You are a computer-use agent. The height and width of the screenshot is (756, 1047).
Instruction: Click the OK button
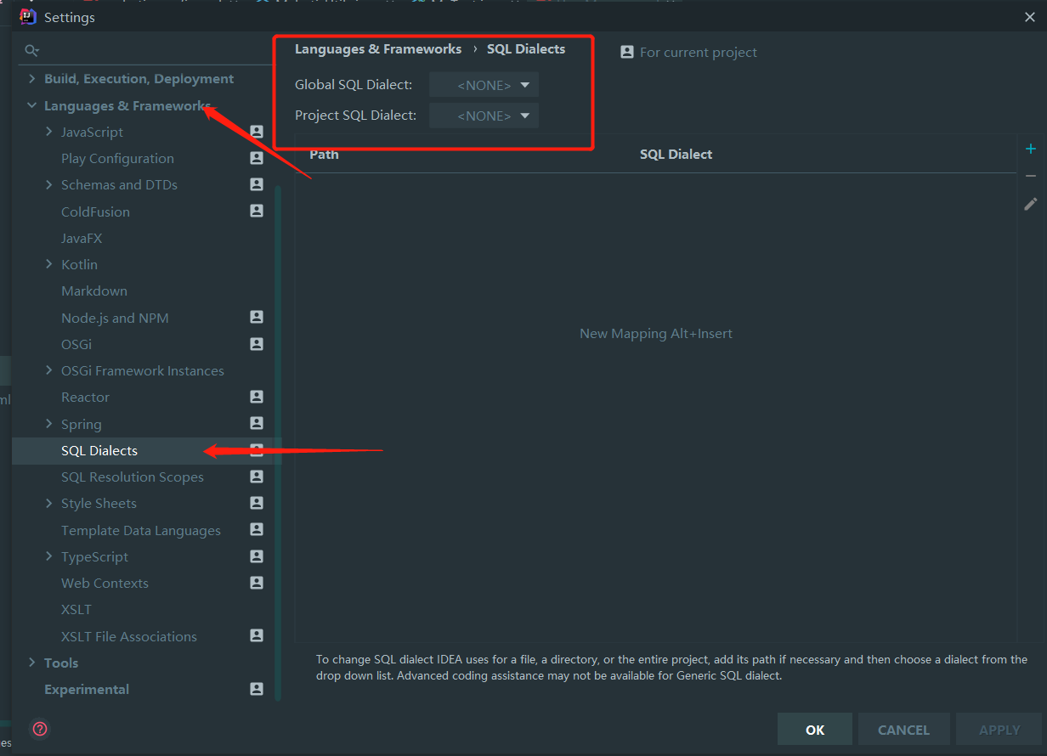tap(815, 730)
